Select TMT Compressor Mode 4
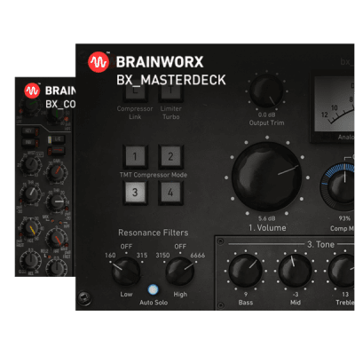355x355 pixels. point(170,193)
